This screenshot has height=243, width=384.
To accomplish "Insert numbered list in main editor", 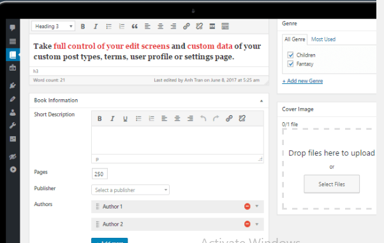I will [x=122, y=26].
